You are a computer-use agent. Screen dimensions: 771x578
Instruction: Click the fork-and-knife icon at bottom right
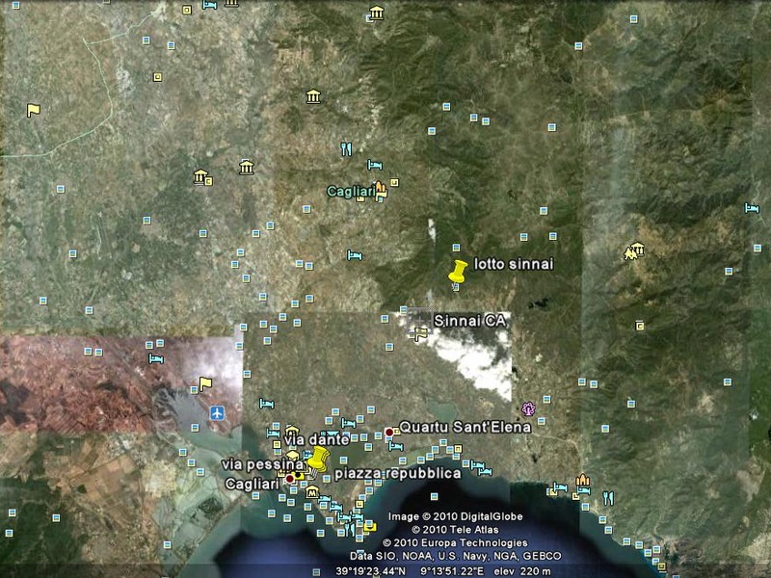[607, 497]
